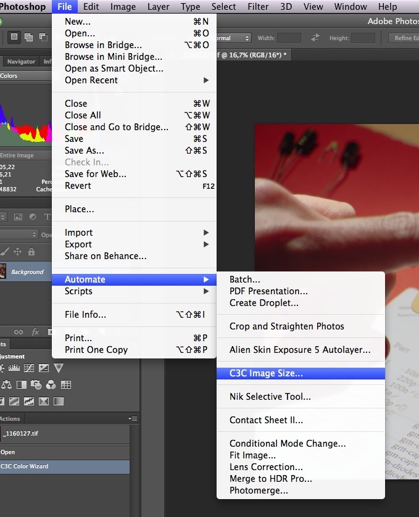Expand the Import submenu
Image resolution: width=419 pixels, height=517 pixels.
(135, 233)
